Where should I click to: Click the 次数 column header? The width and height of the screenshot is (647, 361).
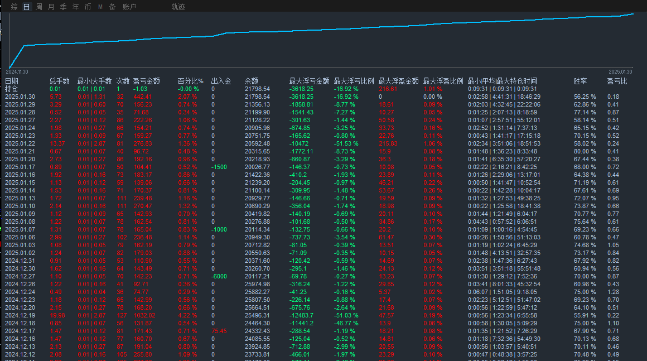[123, 81]
